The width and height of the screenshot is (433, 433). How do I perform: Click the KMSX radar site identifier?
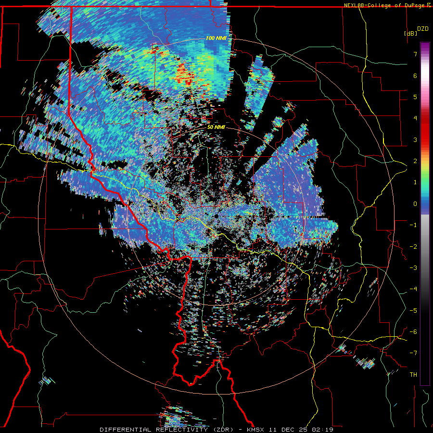(x=255, y=430)
